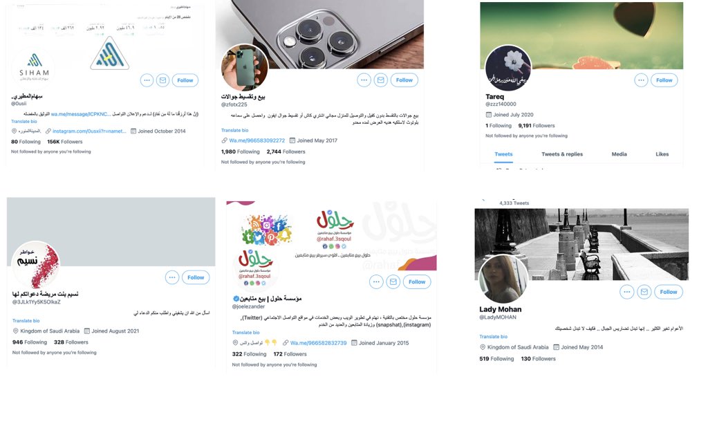Click message envelope icon on Lady Mohan profile
This screenshot has width=708, height=426.
644,292
